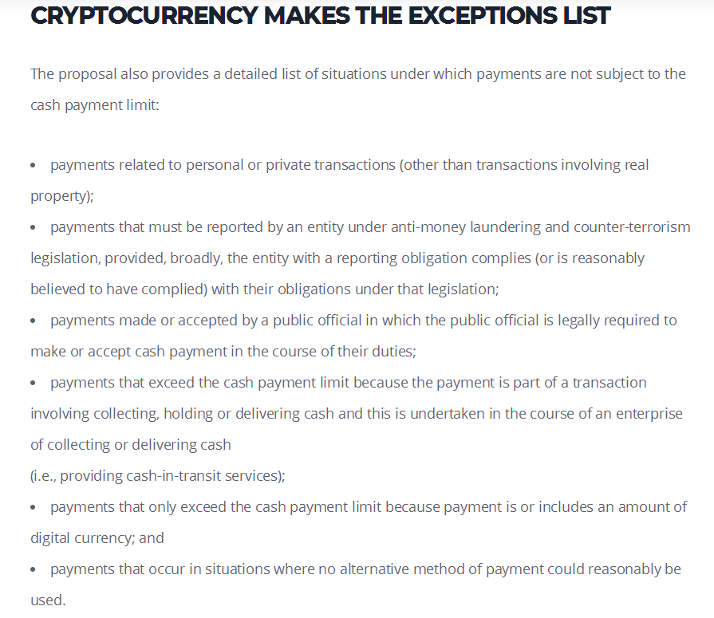The image size is (714, 618).
Task: Click the last bullet point marker
Action: click(x=33, y=570)
